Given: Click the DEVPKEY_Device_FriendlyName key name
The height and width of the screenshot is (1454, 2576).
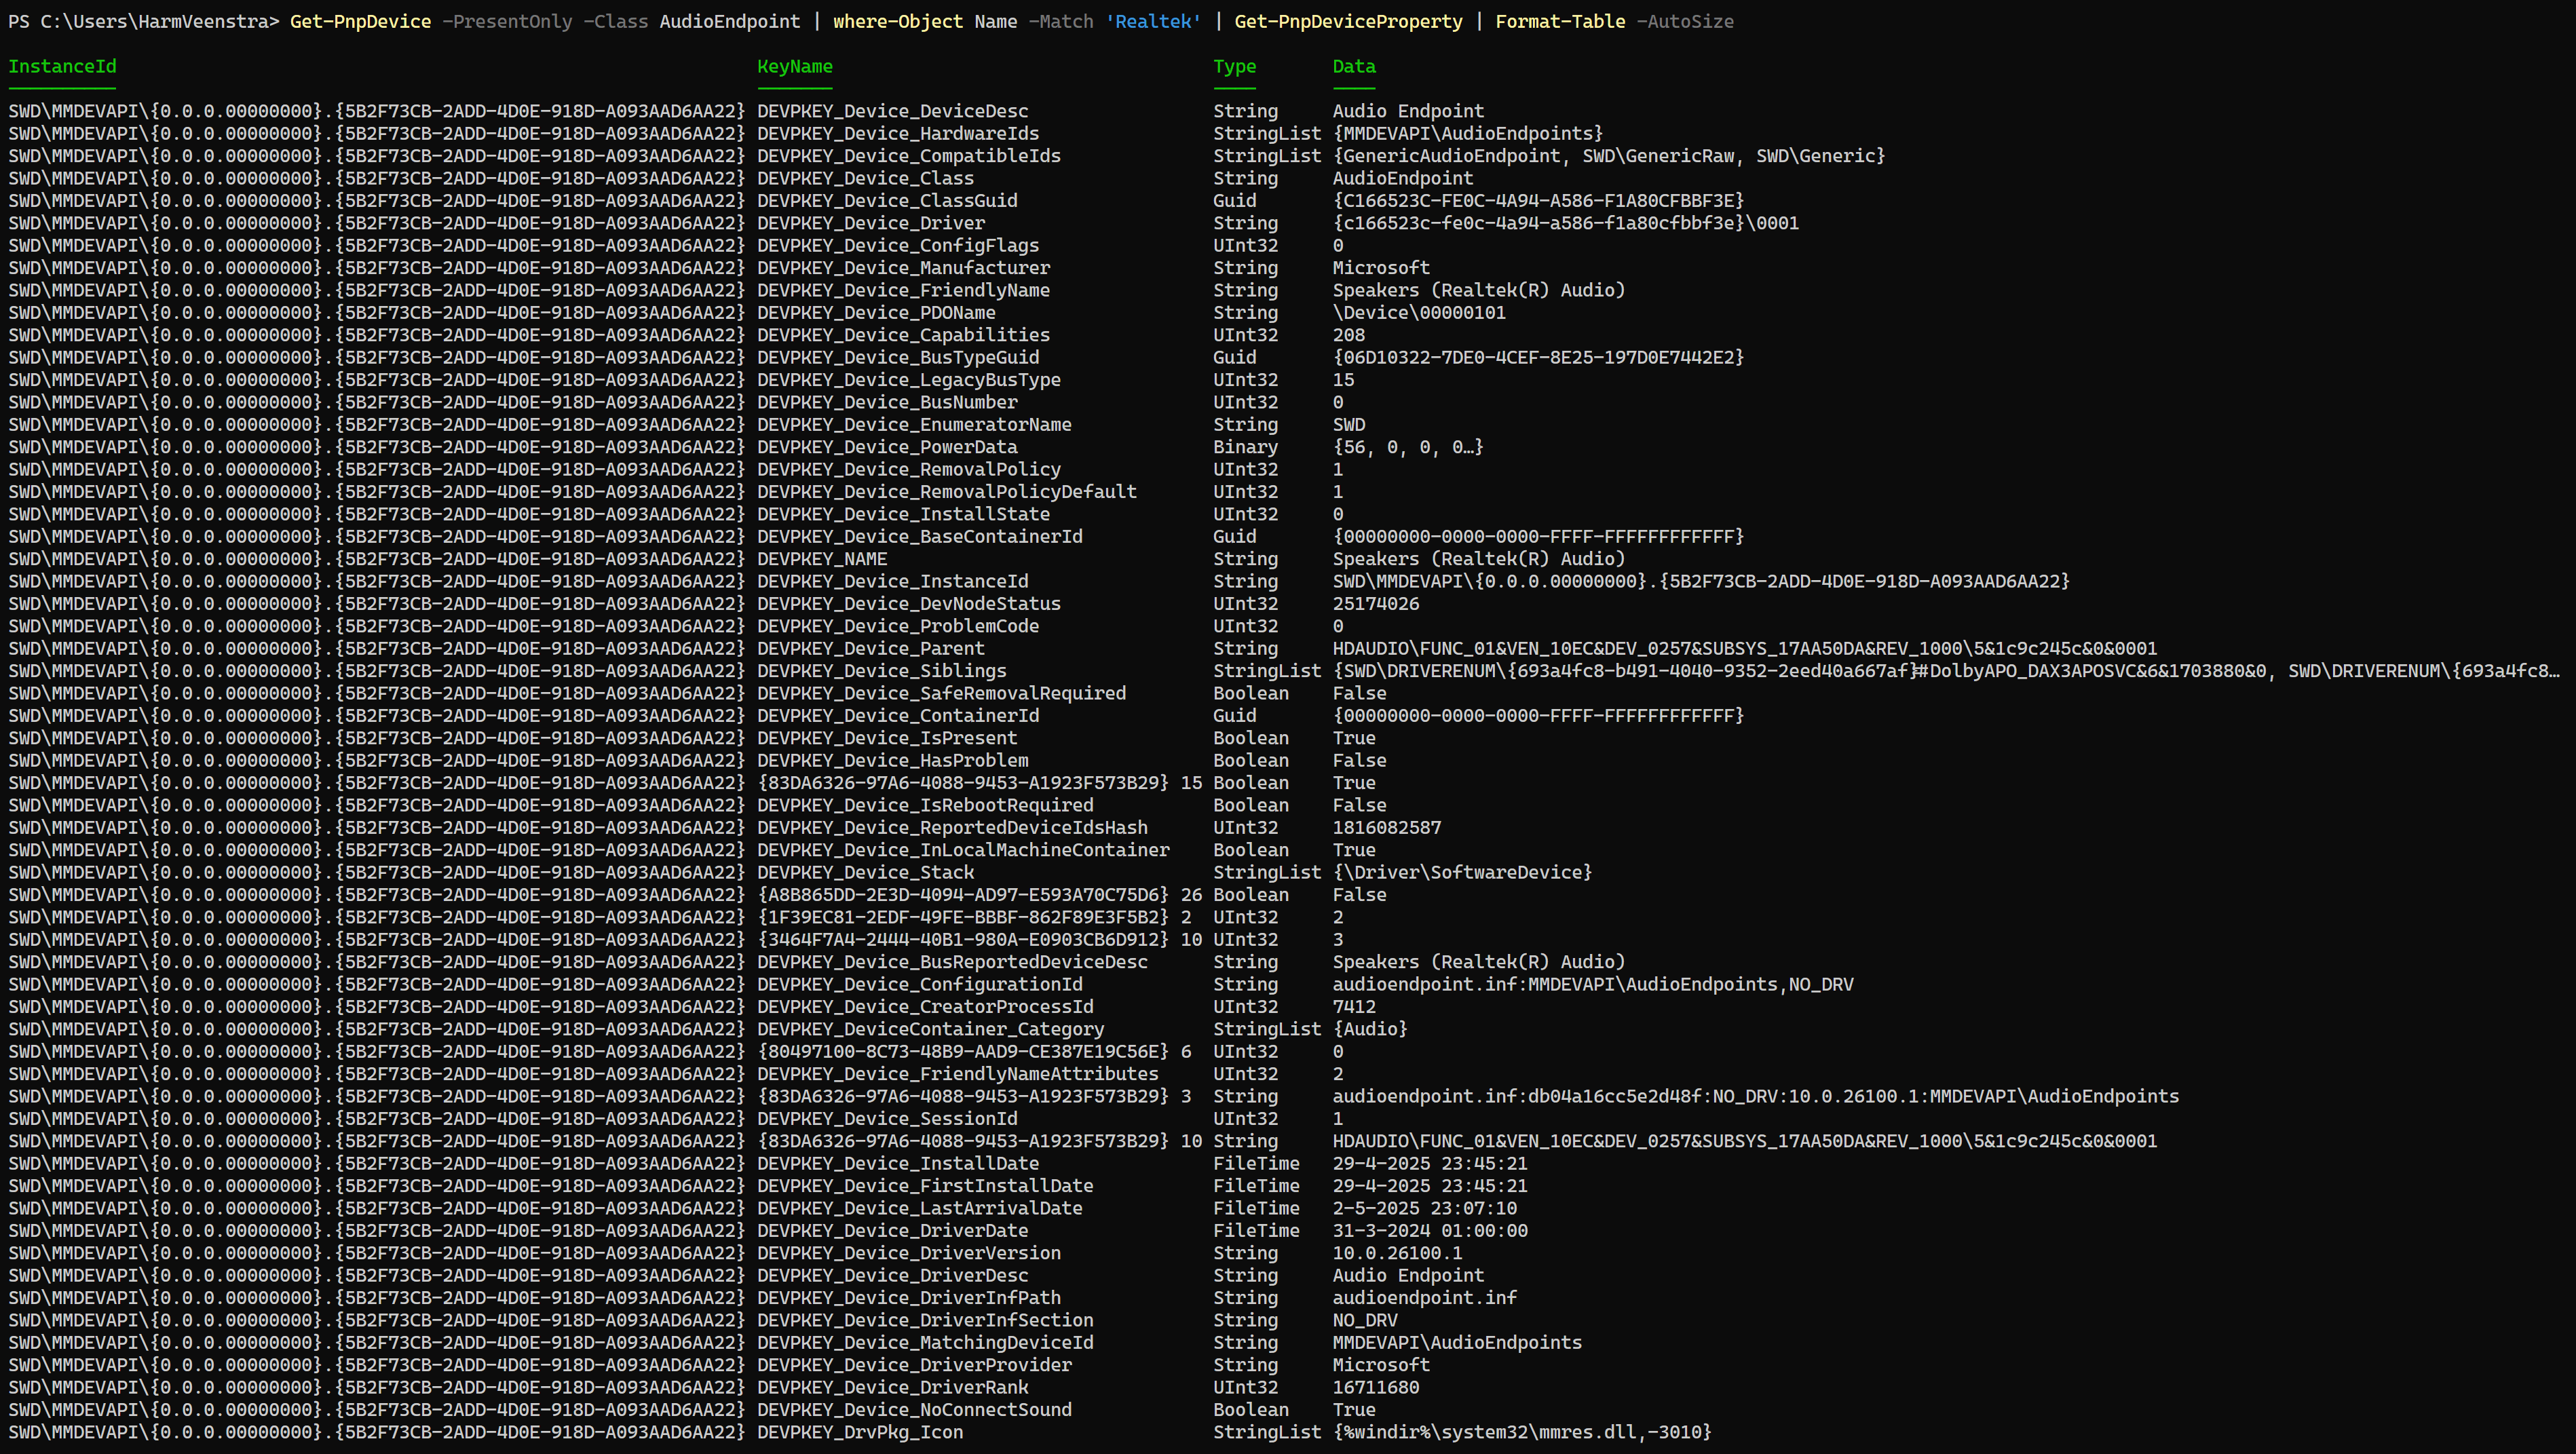Looking at the screenshot, I should 902,290.
